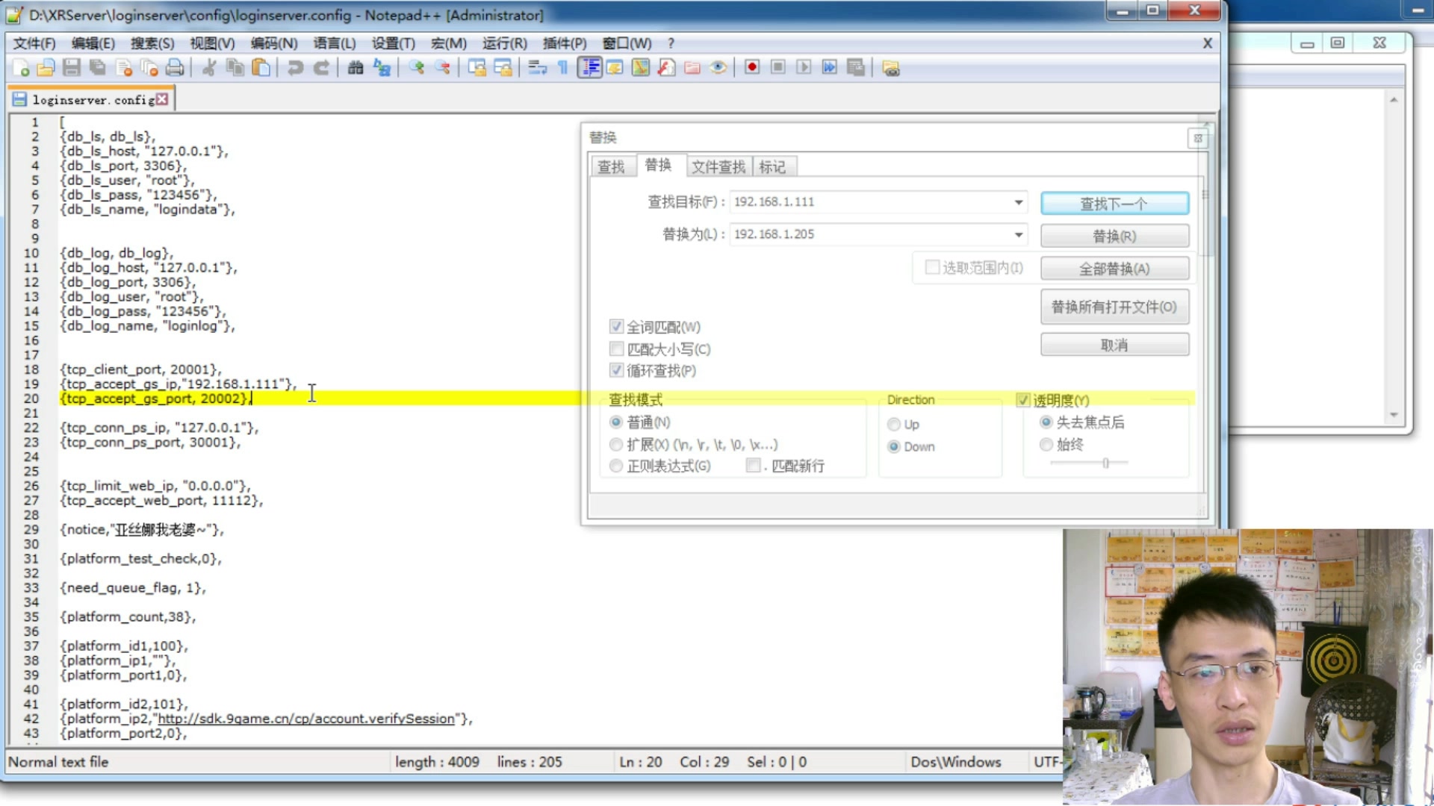Image resolution: width=1434 pixels, height=806 pixels.
Task: Click the Undo arrow toolbar icon
Action: click(295, 68)
